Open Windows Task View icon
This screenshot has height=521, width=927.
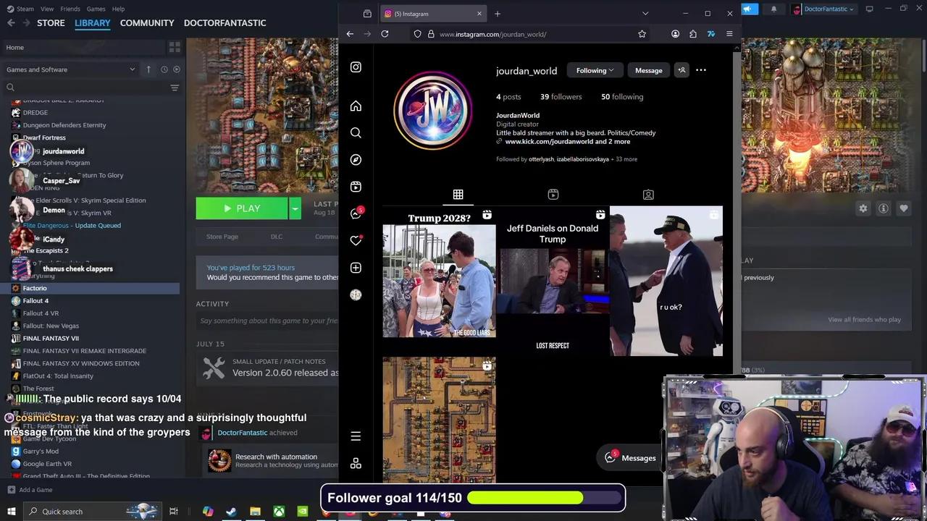click(x=174, y=512)
